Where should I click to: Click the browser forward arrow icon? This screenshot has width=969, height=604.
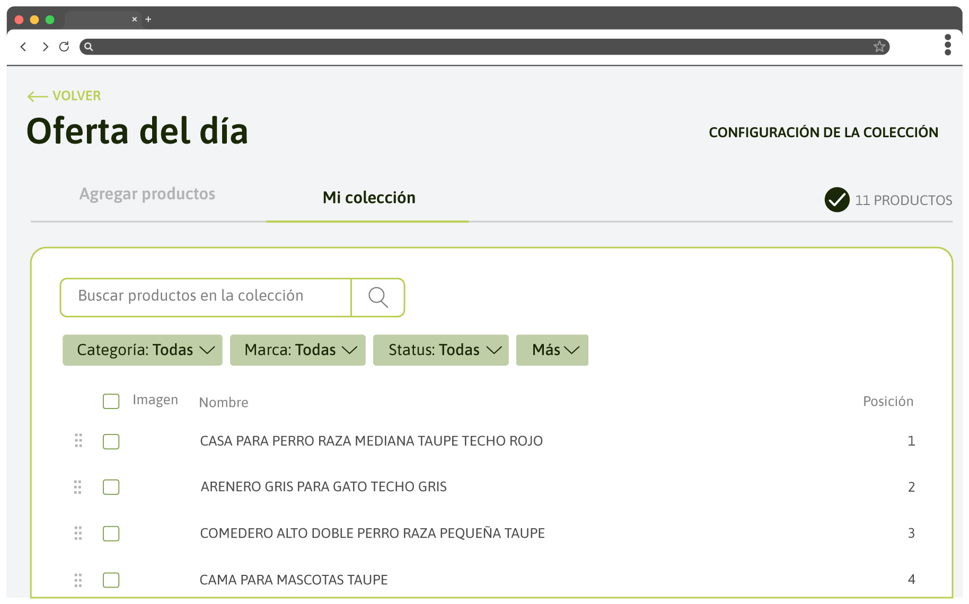coord(45,47)
